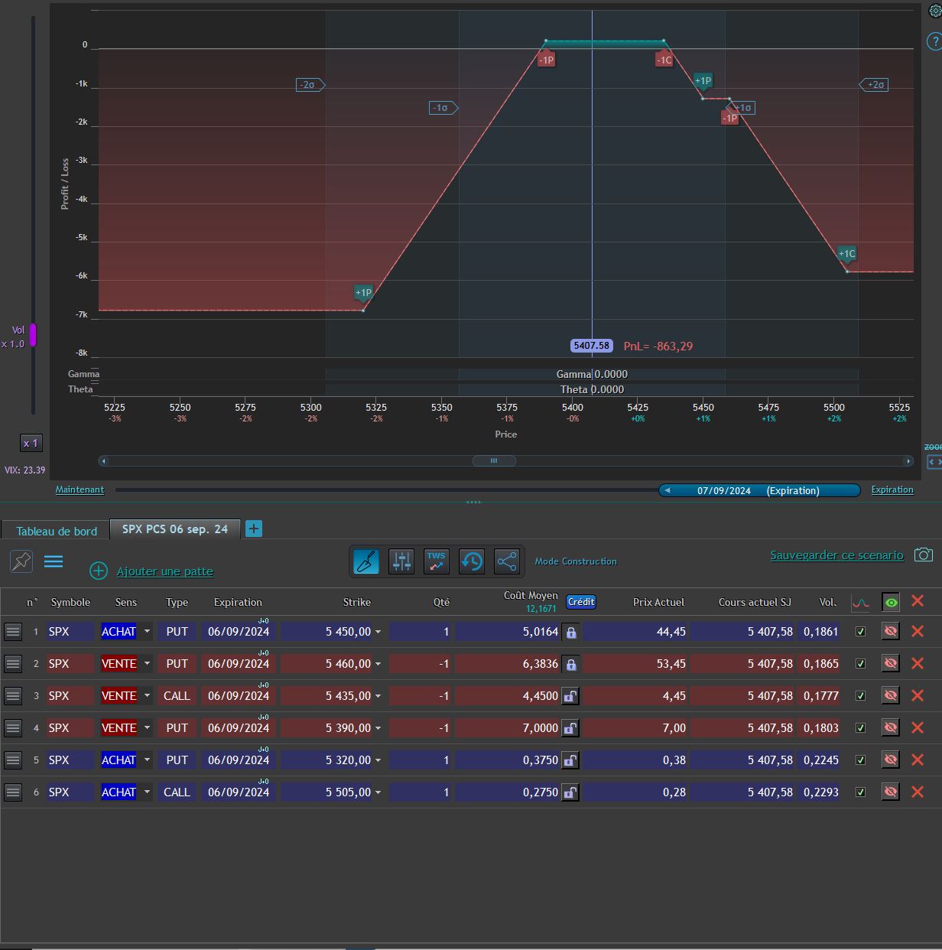Image resolution: width=942 pixels, height=950 pixels.
Task: Switch to the Tableau de bord tab
Action: 57,531
